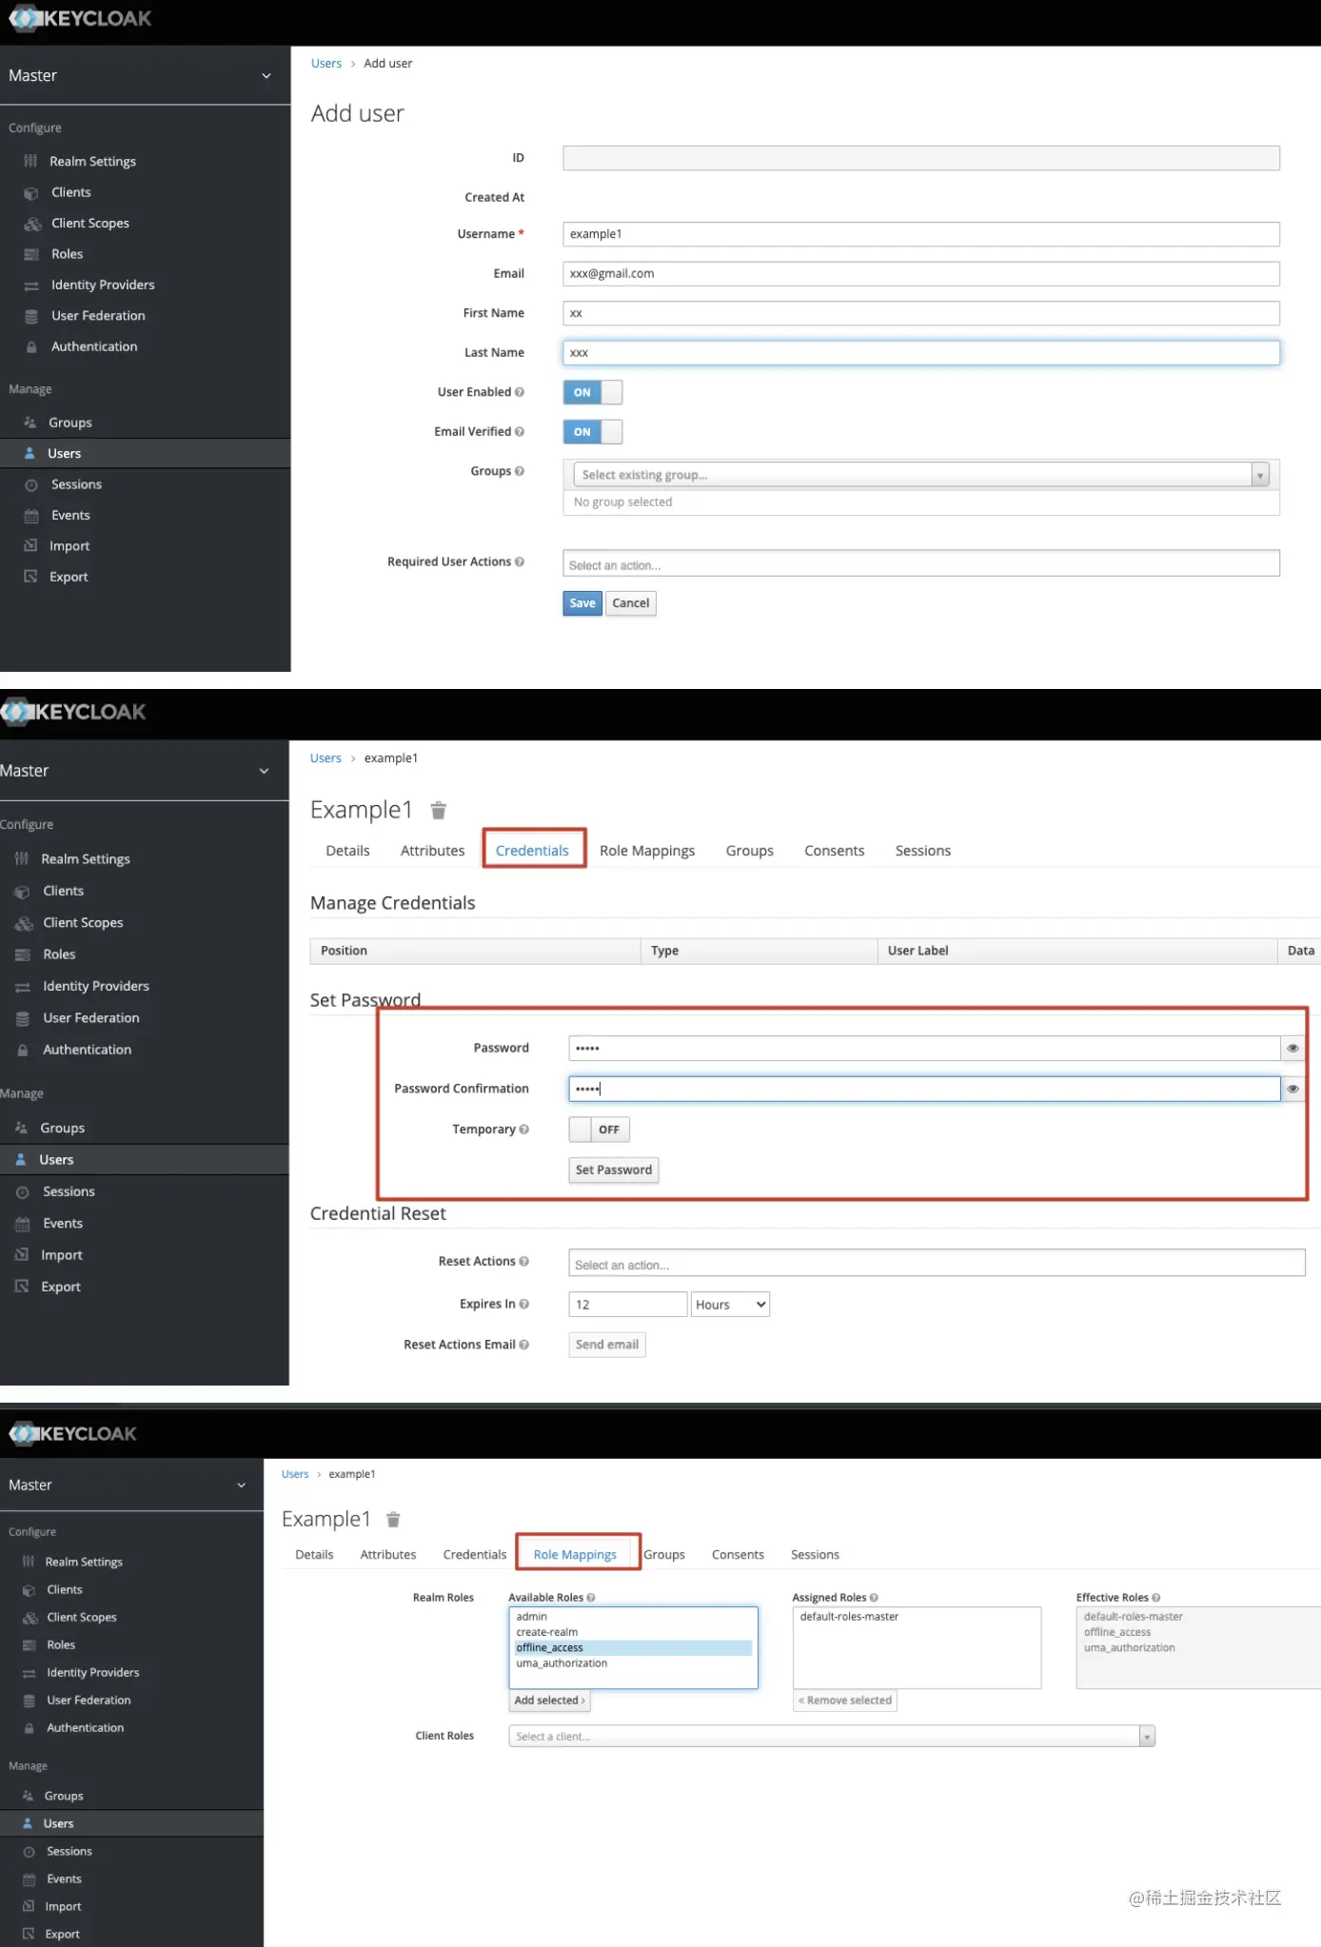The image size is (1321, 1947).
Task: Click the Import icon on Credentials page sidebar
Action: point(22,1255)
